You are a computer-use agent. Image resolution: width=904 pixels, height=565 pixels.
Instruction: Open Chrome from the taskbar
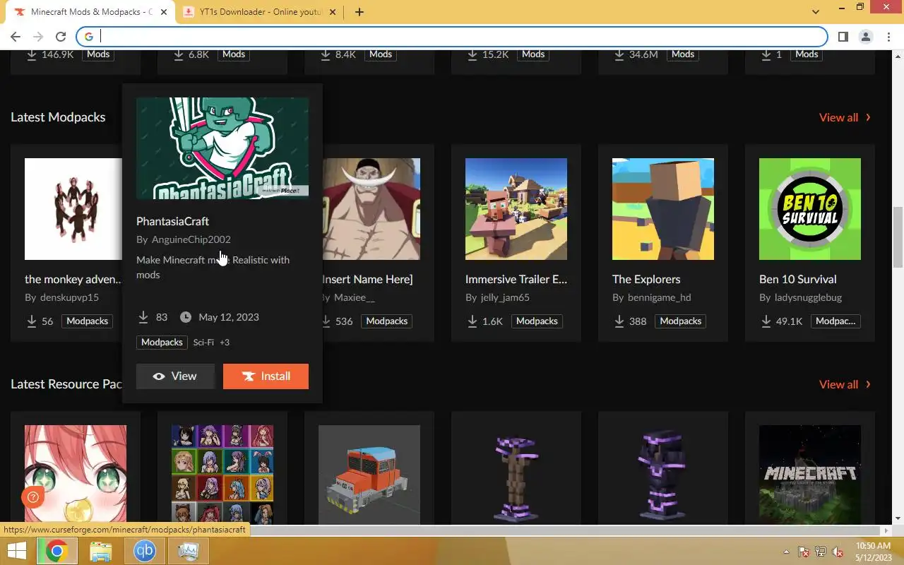pyautogui.click(x=57, y=551)
